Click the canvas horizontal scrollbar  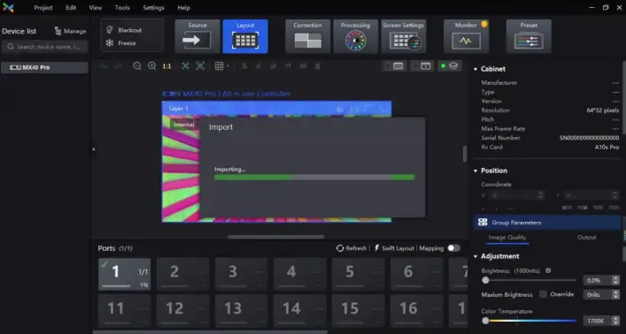coord(276,237)
